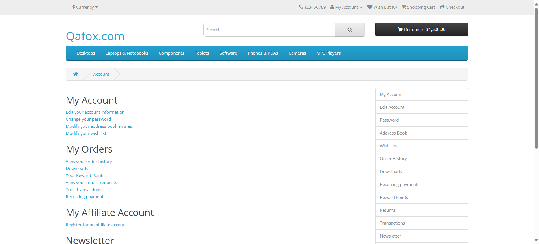Open Wish List (0) in header
The width and height of the screenshot is (539, 244).
pyautogui.click(x=382, y=7)
